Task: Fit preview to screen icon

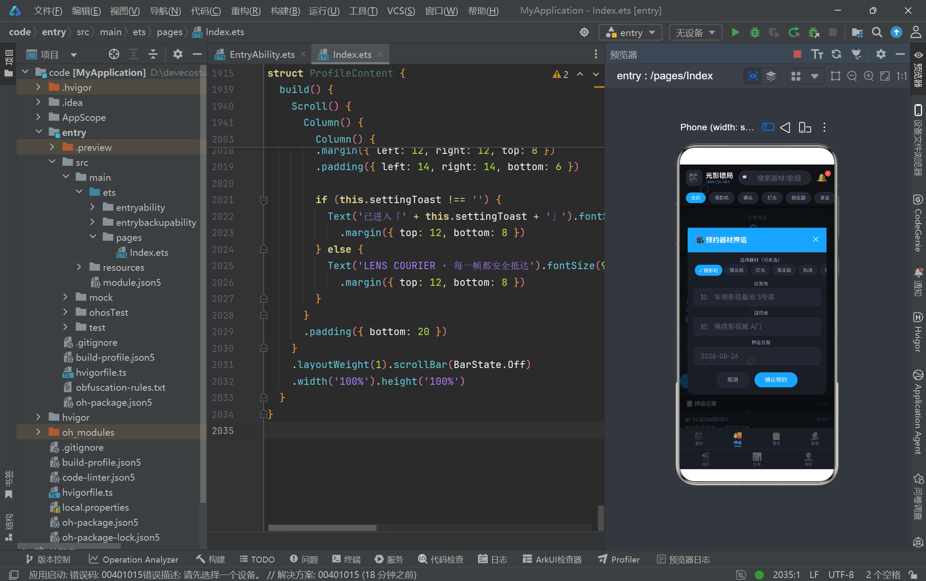Action: [885, 76]
